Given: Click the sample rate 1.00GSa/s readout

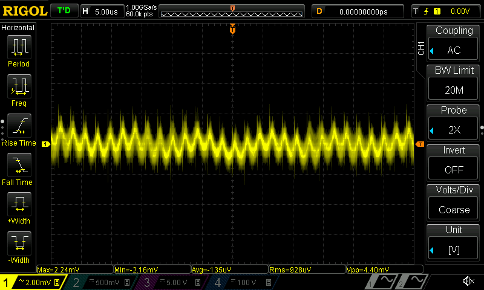Looking at the screenshot, I should pos(142,7).
